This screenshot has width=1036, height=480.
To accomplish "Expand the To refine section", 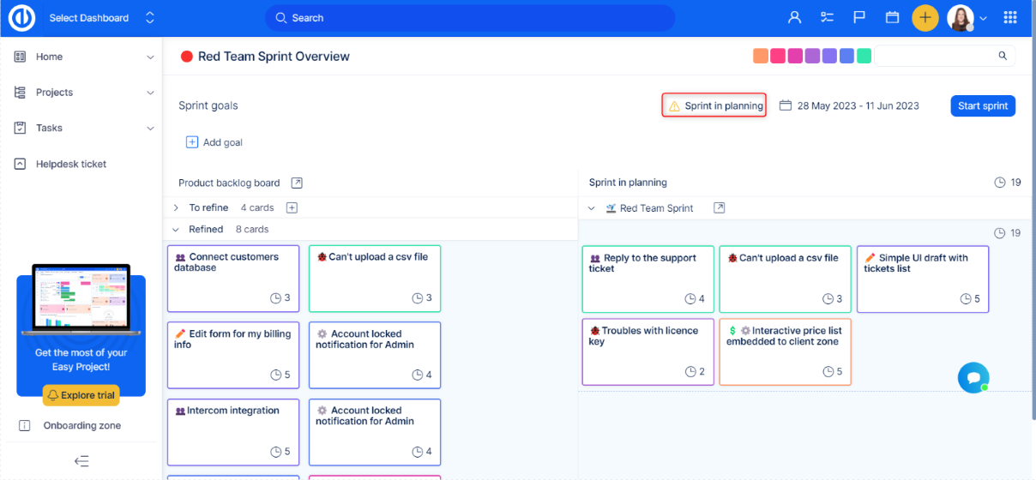I will pyautogui.click(x=176, y=207).
